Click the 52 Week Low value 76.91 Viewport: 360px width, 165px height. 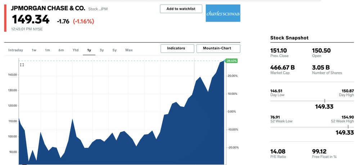(x=275, y=117)
